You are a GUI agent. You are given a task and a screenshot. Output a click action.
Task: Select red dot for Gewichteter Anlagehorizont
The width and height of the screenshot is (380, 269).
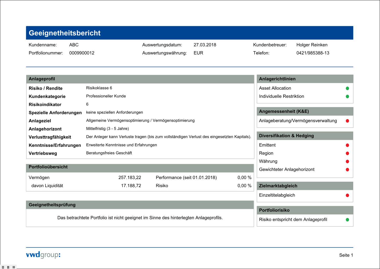click(x=347, y=170)
